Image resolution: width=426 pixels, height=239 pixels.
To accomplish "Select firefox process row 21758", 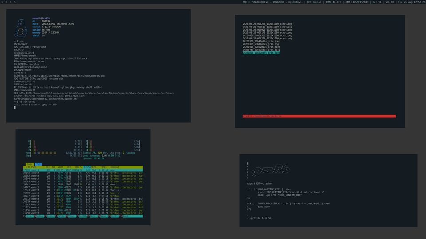I will (83, 213).
